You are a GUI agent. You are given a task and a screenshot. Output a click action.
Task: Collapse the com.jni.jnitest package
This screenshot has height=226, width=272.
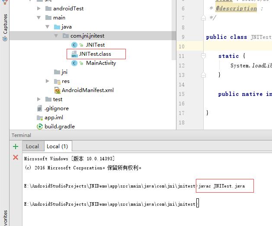click(56, 36)
